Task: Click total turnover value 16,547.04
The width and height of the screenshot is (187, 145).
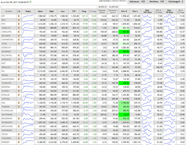Action: pyautogui.click(x=113, y=7)
